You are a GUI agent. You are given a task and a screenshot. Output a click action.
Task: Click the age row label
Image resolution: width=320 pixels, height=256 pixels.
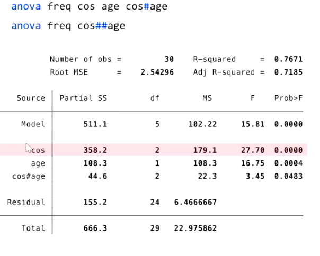pyautogui.click(x=38, y=163)
